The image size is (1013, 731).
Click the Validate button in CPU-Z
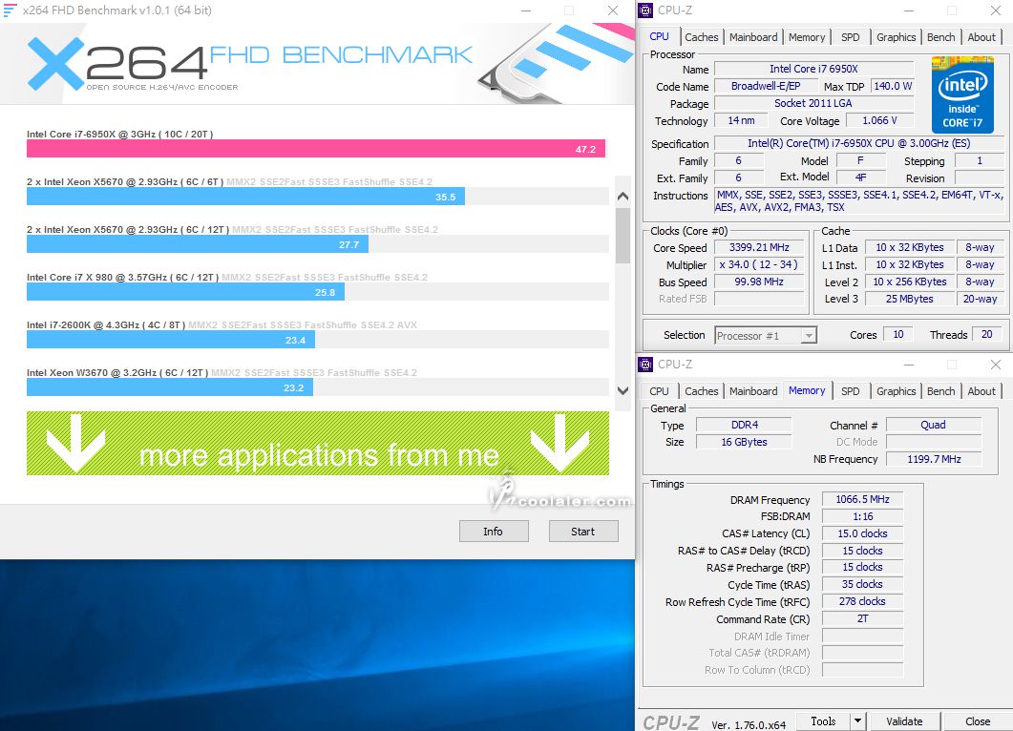tap(904, 721)
